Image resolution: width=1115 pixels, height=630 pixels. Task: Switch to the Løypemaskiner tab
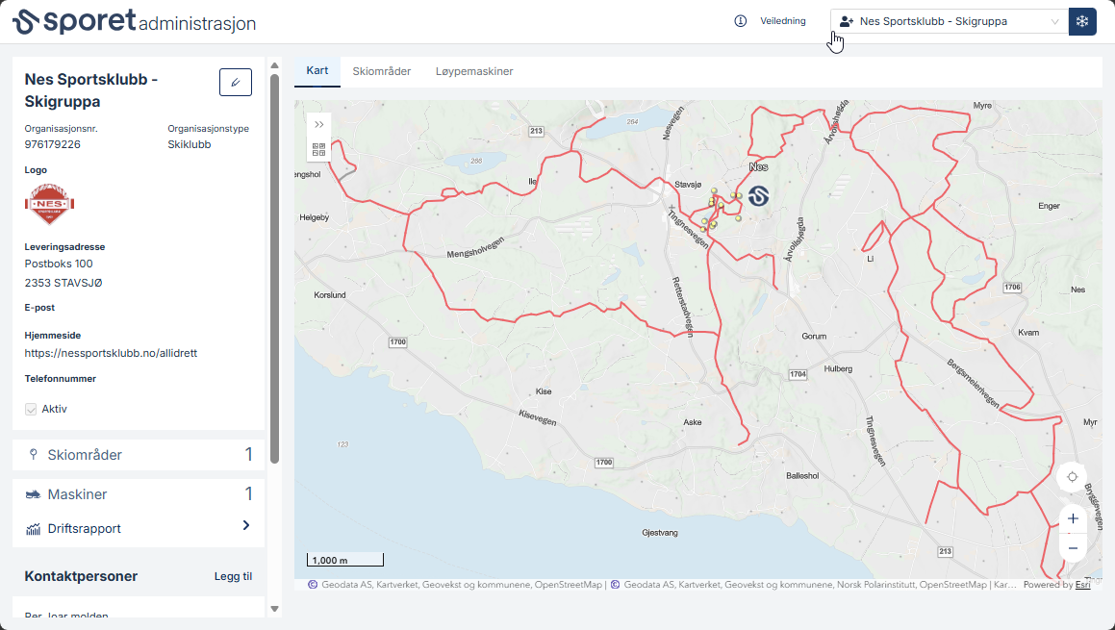474,71
